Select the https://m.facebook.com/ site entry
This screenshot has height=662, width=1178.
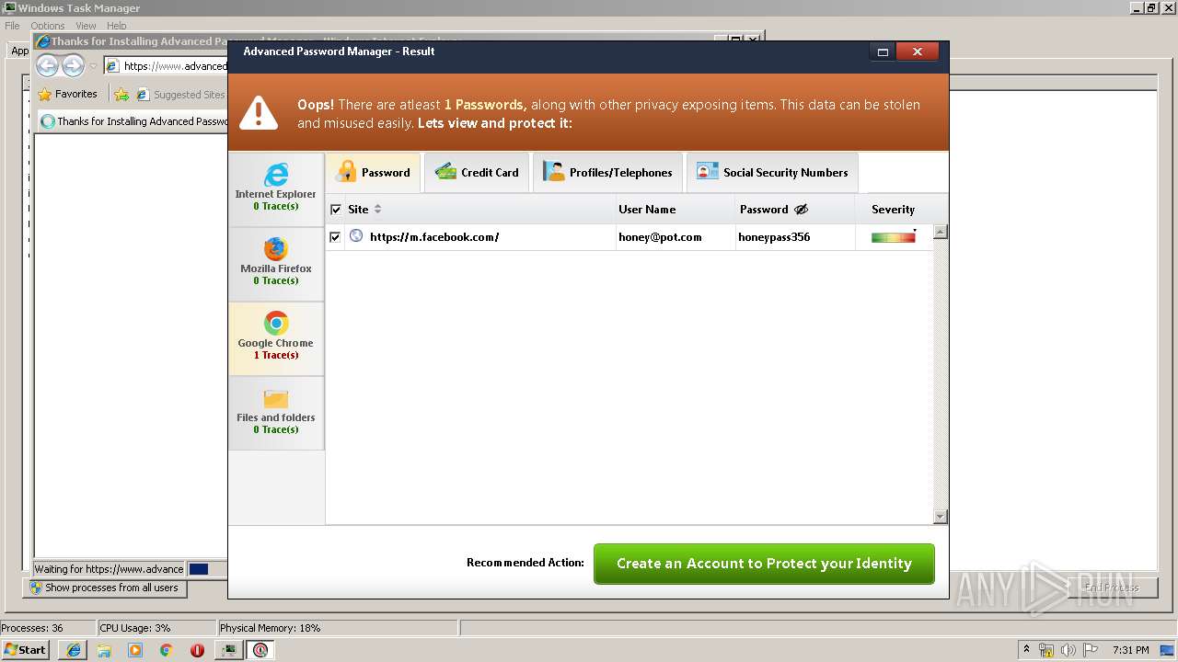[434, 237]
